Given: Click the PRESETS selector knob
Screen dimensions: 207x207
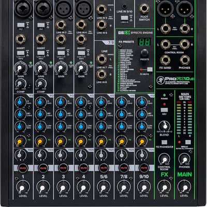Looking at the screenshot, I should [144, 53].
